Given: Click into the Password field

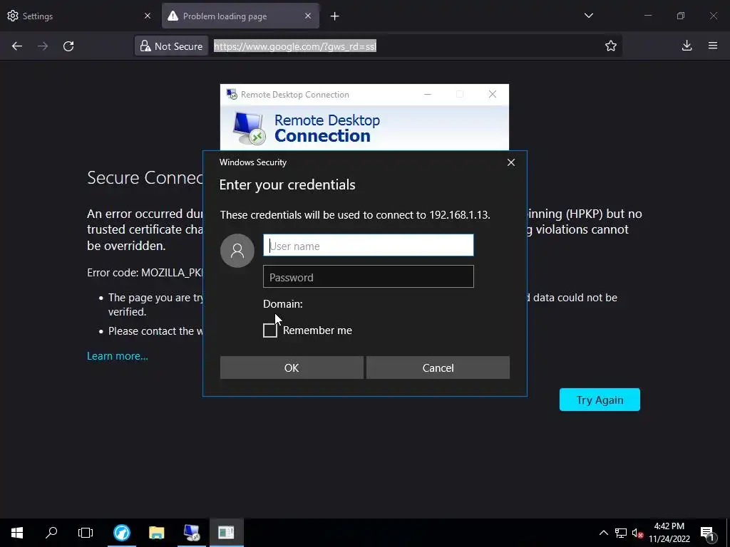Looking at the screenshot, I should tap(369, 277).
